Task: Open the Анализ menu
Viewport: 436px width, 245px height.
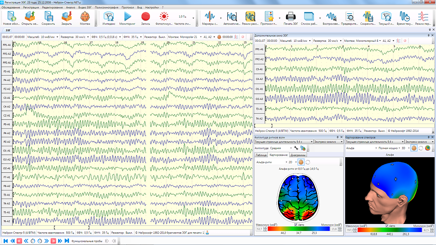Action: (x=70, y=7)
